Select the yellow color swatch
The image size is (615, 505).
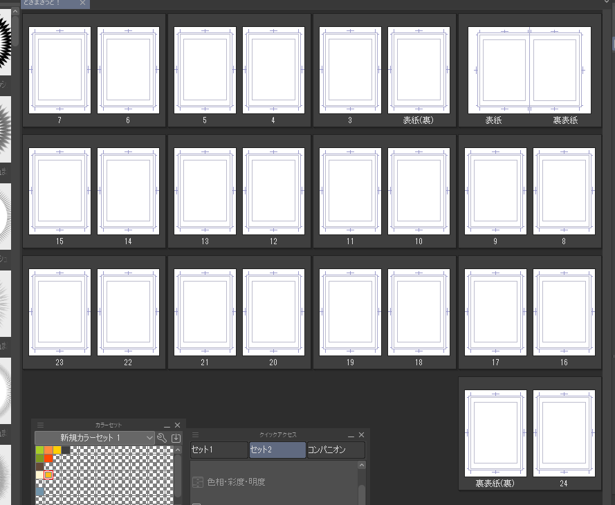[x=57, y=450]
